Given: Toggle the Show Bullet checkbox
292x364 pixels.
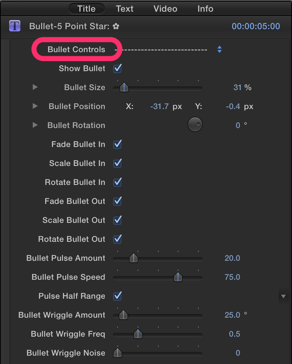Looking at the screenshot, I should pyautogui.click(x=118, y=69).
